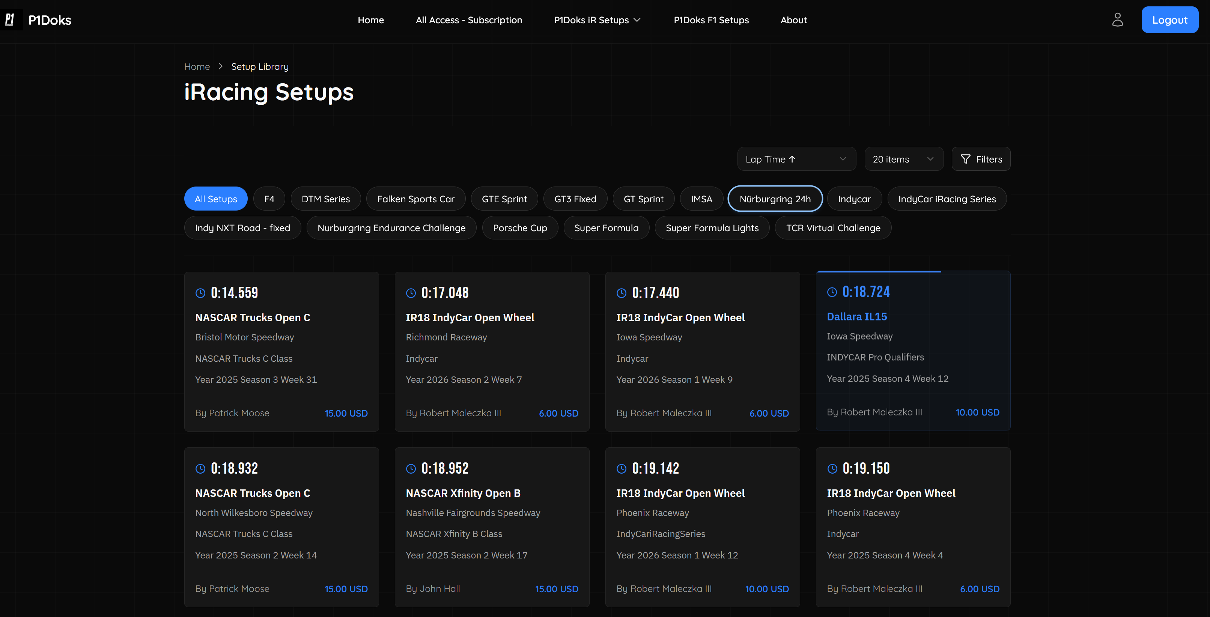Open IR18 IndyCar 0:19.142 Phoenix card
The height and width of the screenshot is (617, 1210).
click(x=702, y=527)
